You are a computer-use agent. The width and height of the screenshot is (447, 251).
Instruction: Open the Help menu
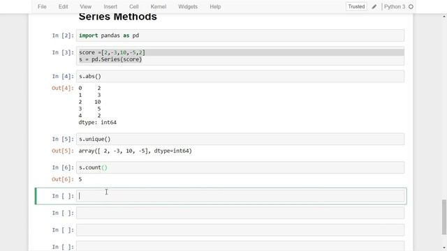coord(215,6)
